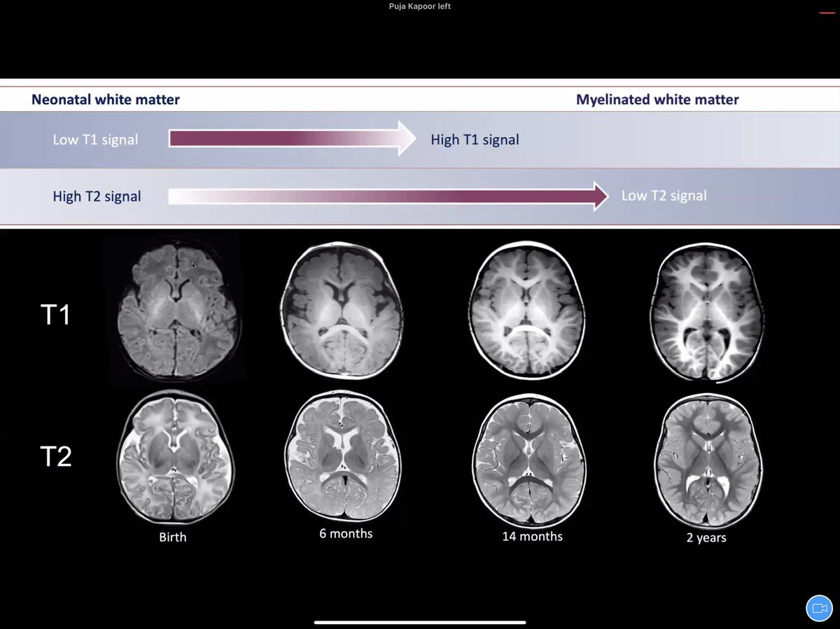Click the '14 months' caption

coord(532,537)
